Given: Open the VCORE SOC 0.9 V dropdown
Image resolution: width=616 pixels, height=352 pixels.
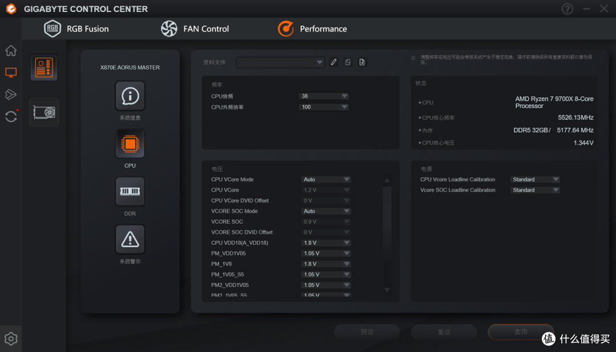Looking at the screenshot, I should coord(326,221).
